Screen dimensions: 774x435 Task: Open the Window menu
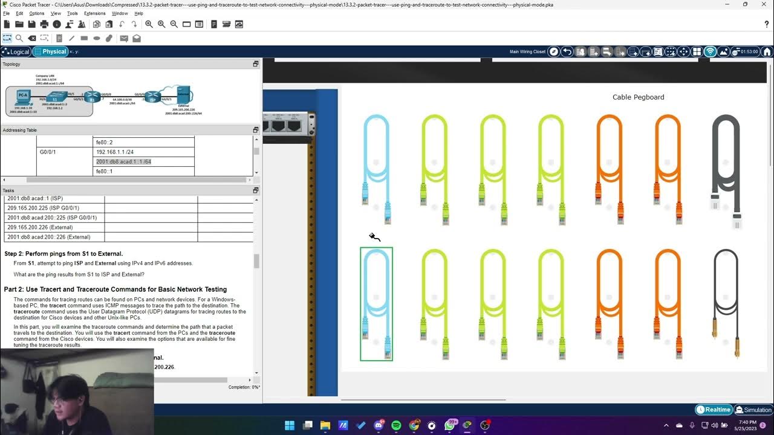[120, 13]
